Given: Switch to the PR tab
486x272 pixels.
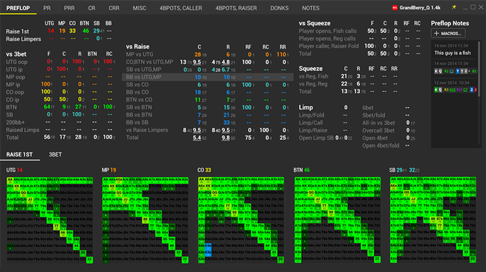Looking at the screenshot, I should click(x=47, y=8).
